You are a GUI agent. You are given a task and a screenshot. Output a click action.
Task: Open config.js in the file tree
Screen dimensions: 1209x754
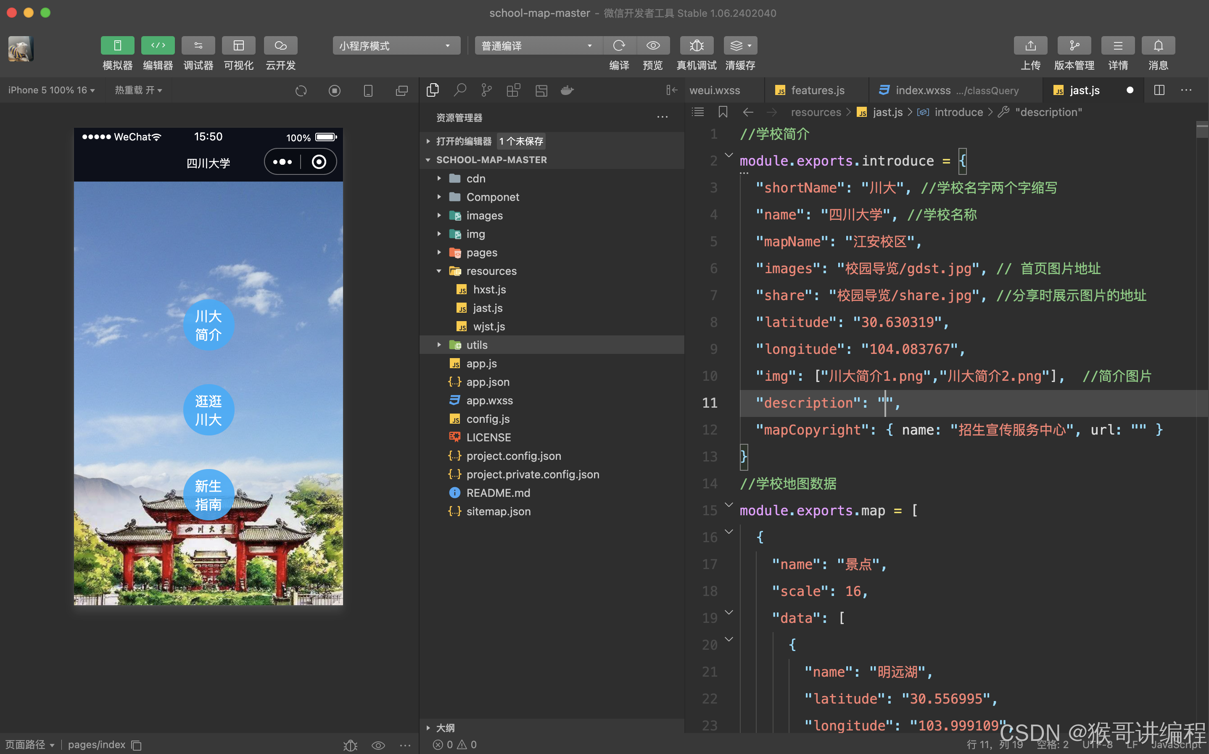[x=487, y=419]
